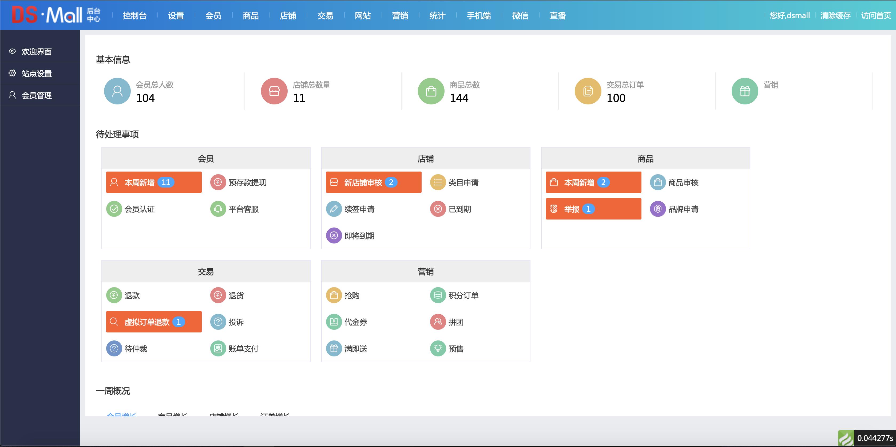
Task: Click the red store total icon
Action: (x=274, y=91)
